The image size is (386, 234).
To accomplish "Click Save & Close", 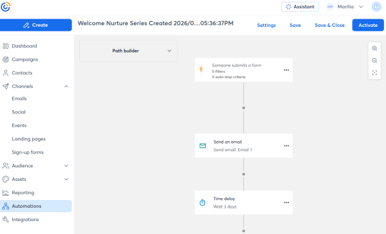I will pyautogui.click(x=329, y=25).
